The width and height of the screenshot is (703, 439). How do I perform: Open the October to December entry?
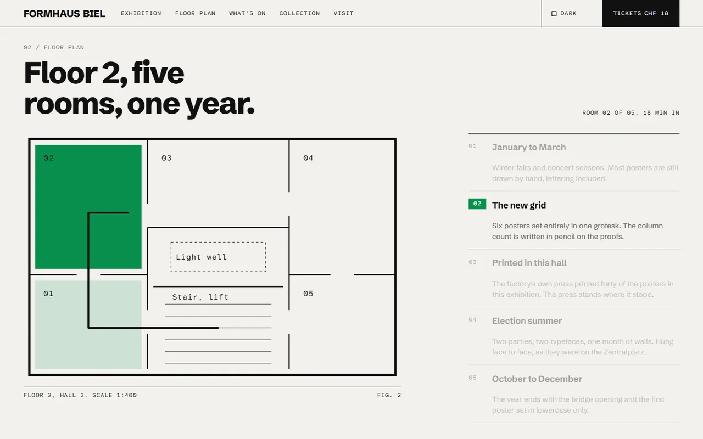coord(574,394)
